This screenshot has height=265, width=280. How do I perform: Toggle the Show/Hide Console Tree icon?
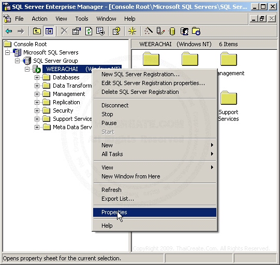(49, 31)
